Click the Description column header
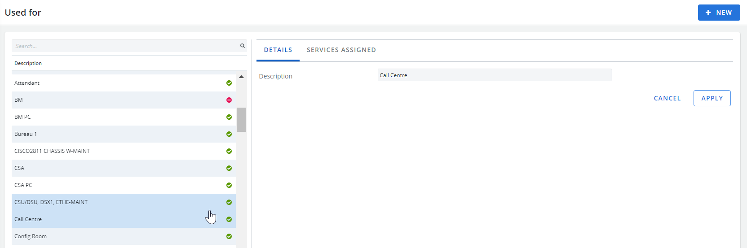The height and width of the screenshot is (248, 747). click(x=28, y=63)
